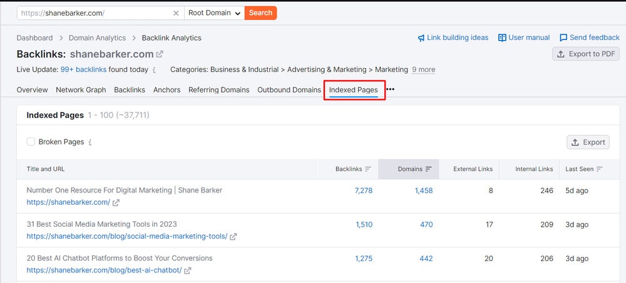Open external icon after shanebarker.com/ URL
This screenshot has height=283, width=626.
(116, 202)
